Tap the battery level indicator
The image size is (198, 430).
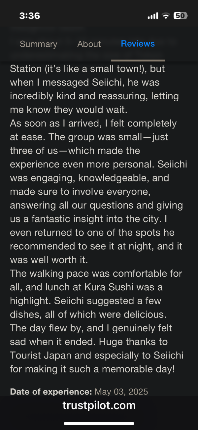tap(181, 16)
